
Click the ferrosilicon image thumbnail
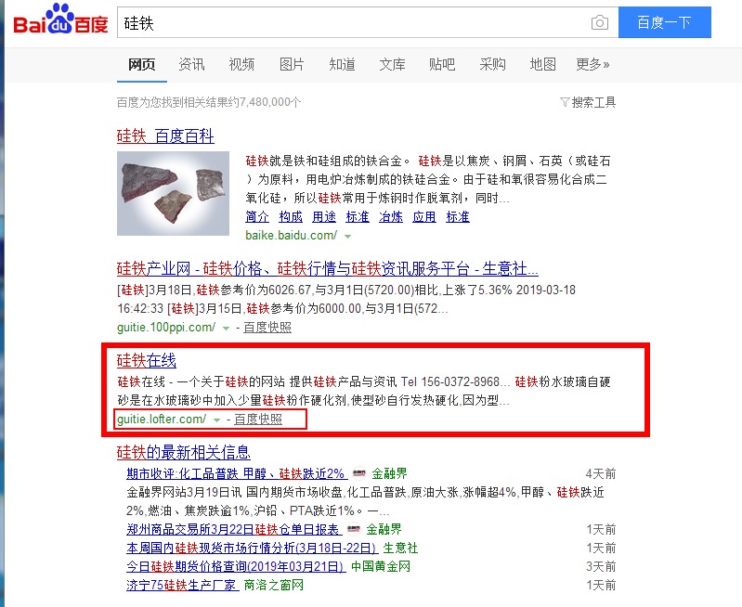coord(174,193)
